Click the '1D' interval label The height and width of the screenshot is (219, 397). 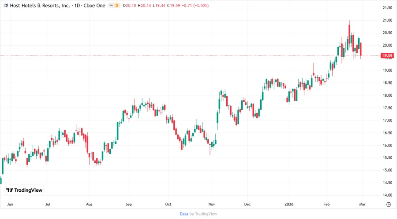pos(77,5)
